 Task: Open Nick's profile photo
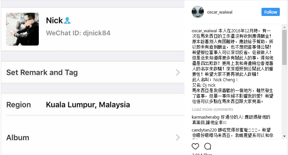point(22,29)
